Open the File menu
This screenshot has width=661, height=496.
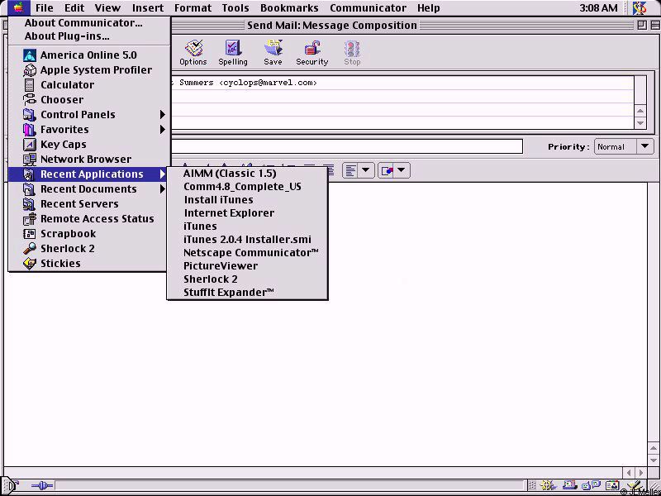tap(45, 8)
